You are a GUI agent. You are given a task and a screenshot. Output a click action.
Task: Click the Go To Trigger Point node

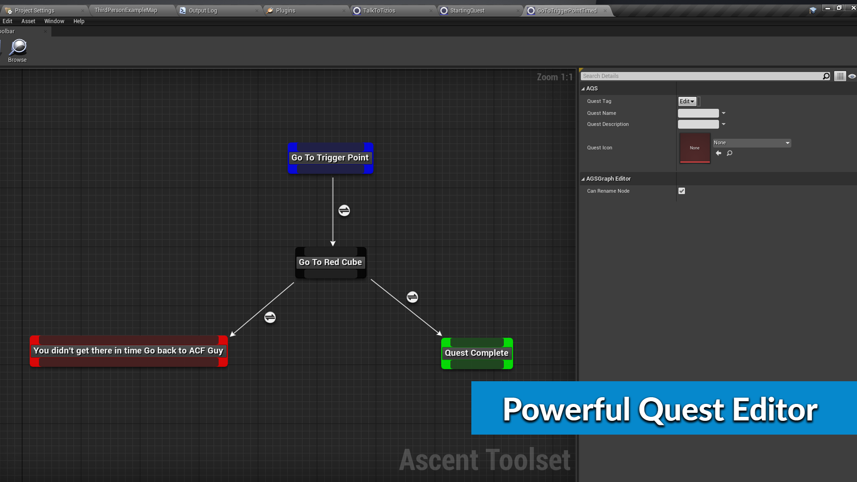pyautogui.click(x=330, y=158)
